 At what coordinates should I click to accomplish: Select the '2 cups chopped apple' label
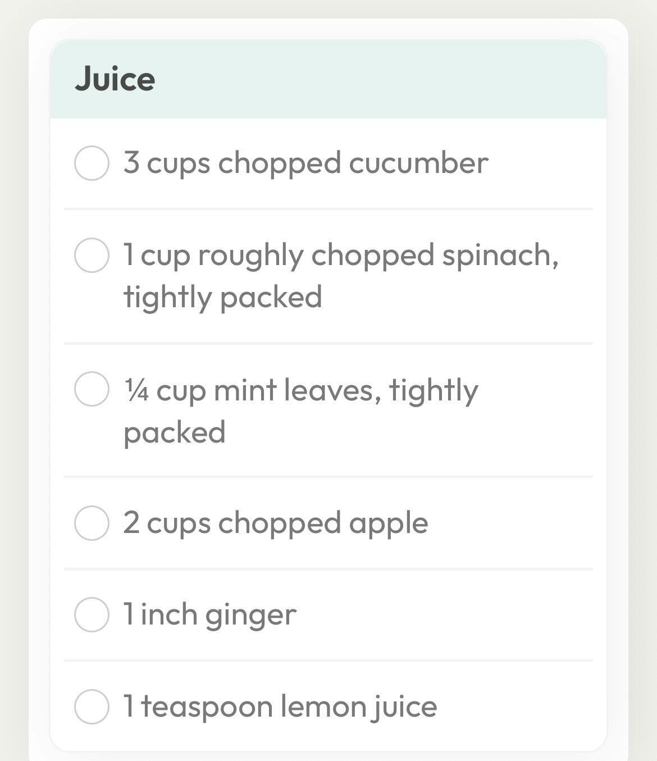coord(275,523)
